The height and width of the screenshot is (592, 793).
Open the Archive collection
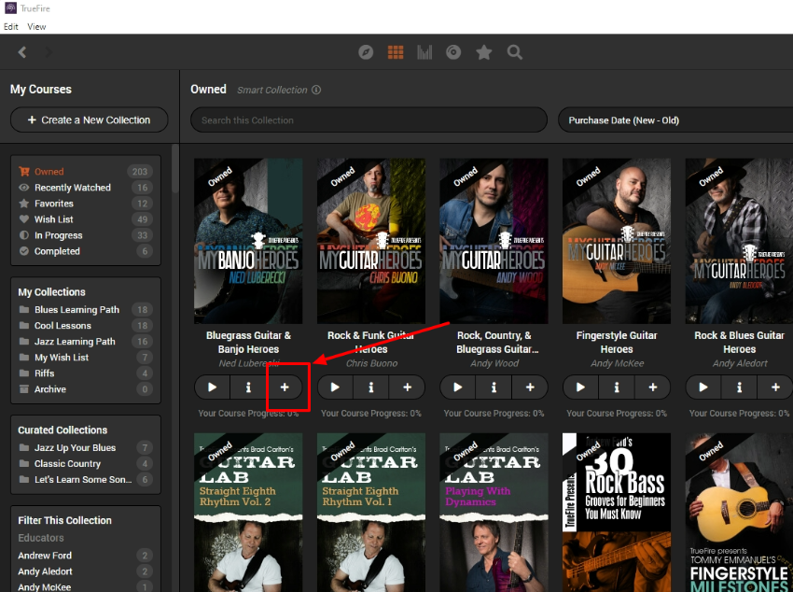tap(86, 389)
